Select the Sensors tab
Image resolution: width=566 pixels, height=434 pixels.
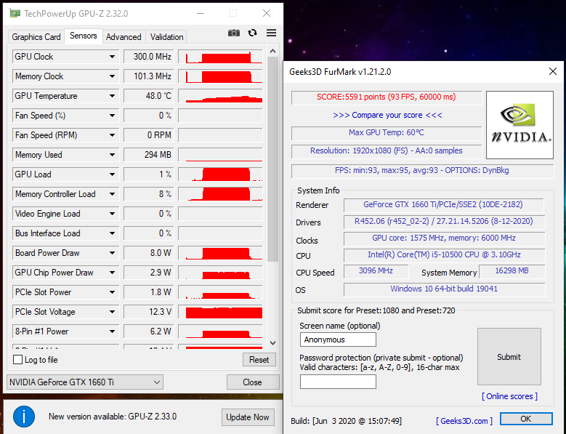click(84, 36)
